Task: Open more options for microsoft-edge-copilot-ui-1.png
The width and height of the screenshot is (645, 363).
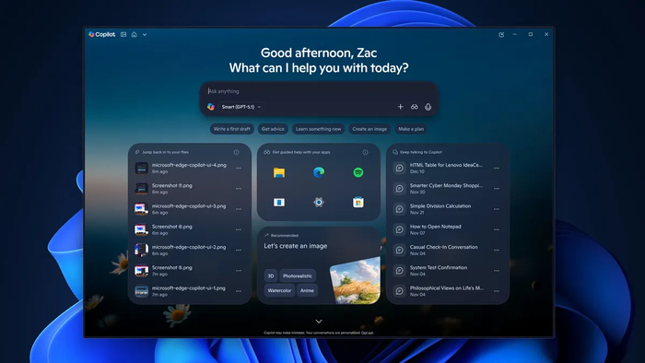Action: click(x=239, y=291)
